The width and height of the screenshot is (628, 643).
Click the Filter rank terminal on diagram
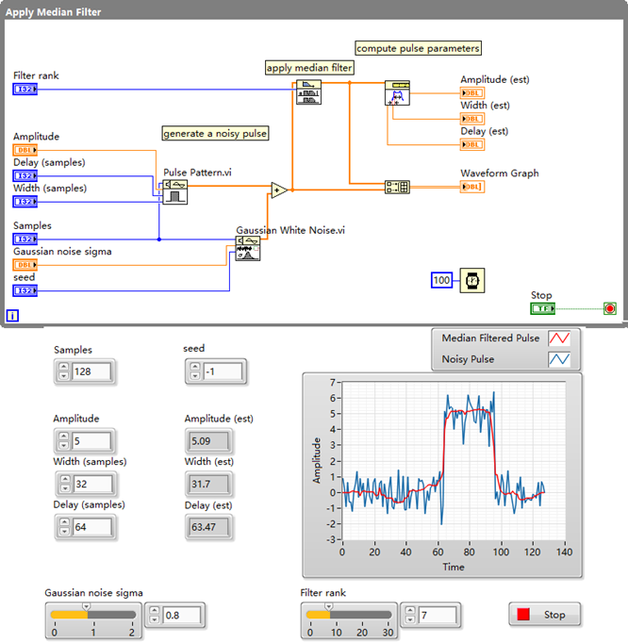click(x=25, y=89)
